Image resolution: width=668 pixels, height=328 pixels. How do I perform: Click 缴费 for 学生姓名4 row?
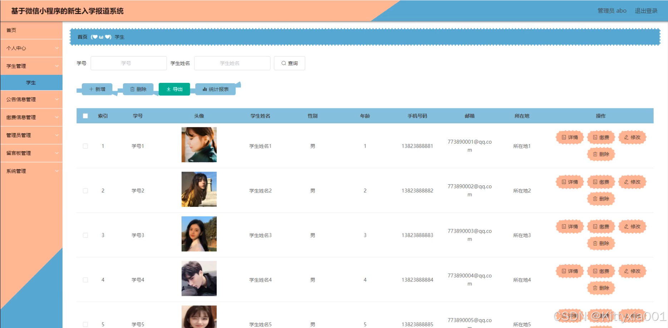coord(601,271)
